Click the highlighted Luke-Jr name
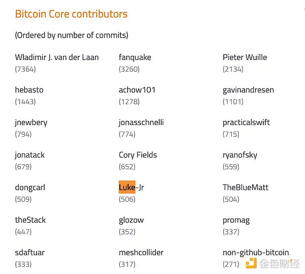Image resolution: width=305 pixels, height=274 pixels. click(x=131, y=188)
